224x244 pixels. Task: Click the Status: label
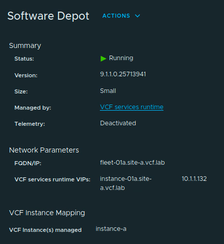point(24,59)
